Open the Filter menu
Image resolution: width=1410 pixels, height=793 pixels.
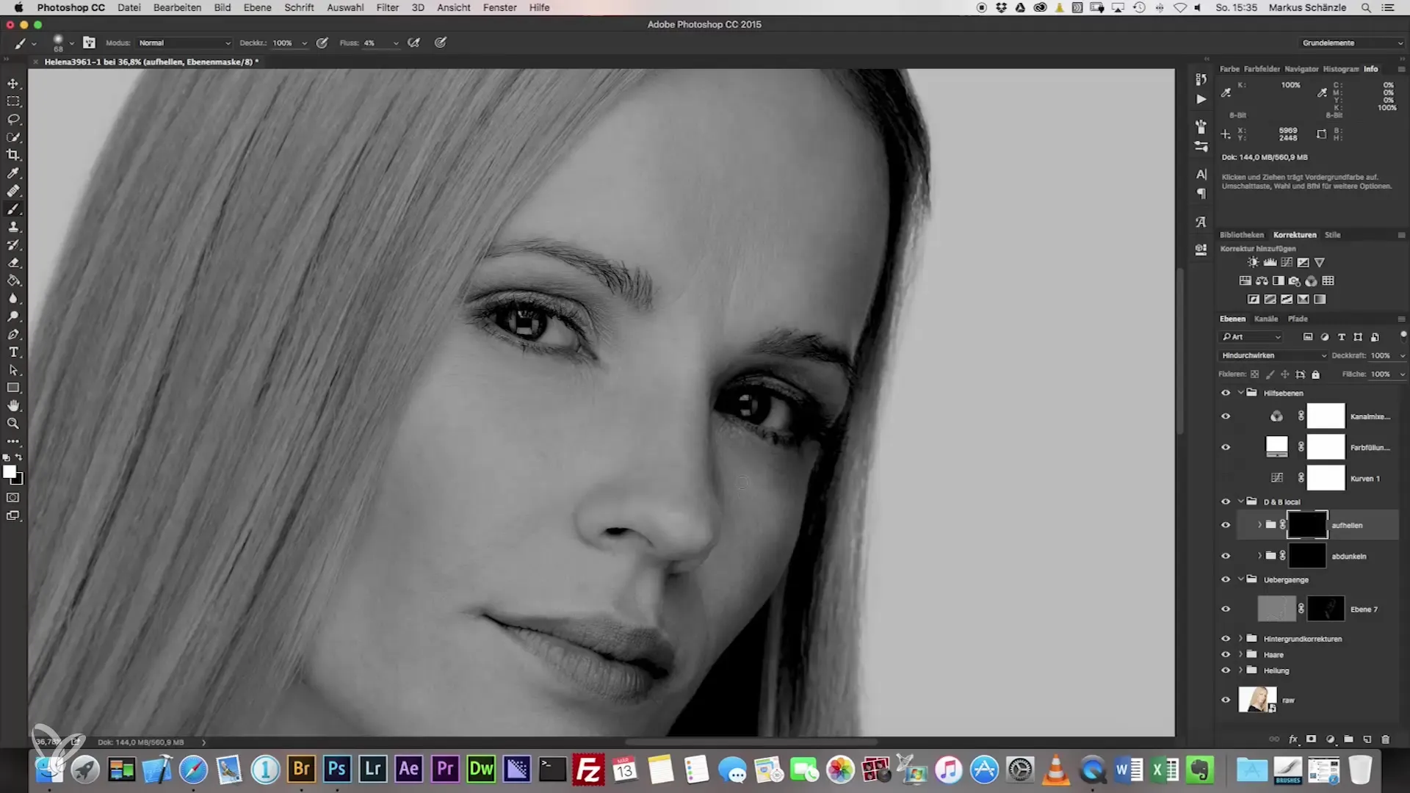[x=387, y=7]
